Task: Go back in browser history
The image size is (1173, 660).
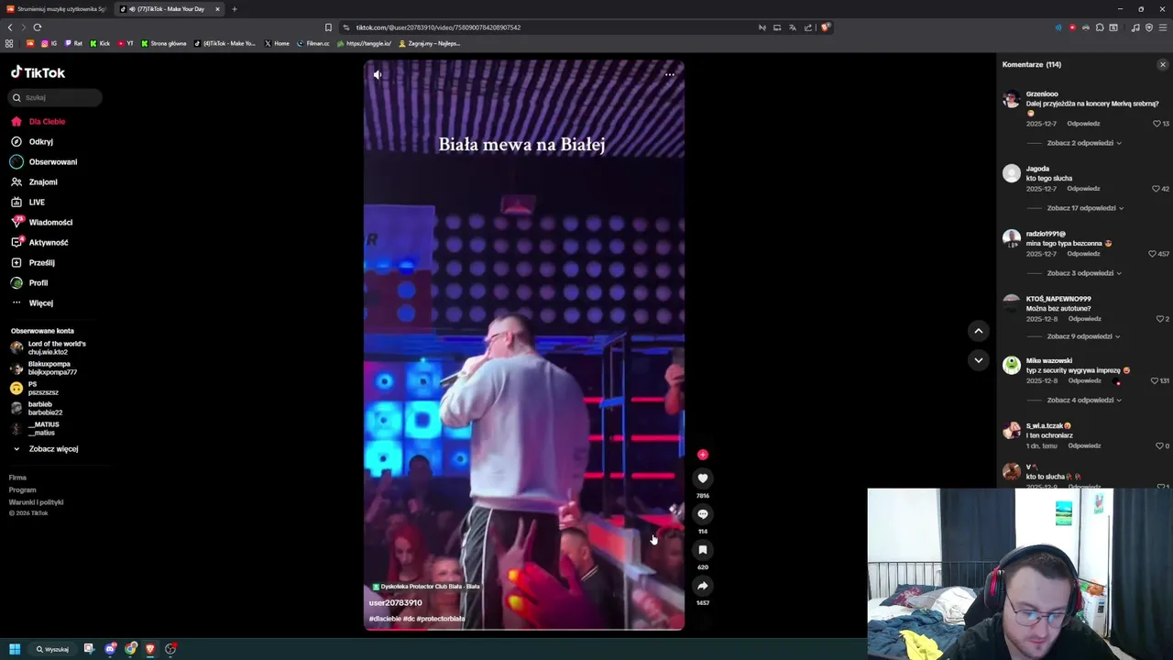Action: pyautogui.click(x=10, y=27)
